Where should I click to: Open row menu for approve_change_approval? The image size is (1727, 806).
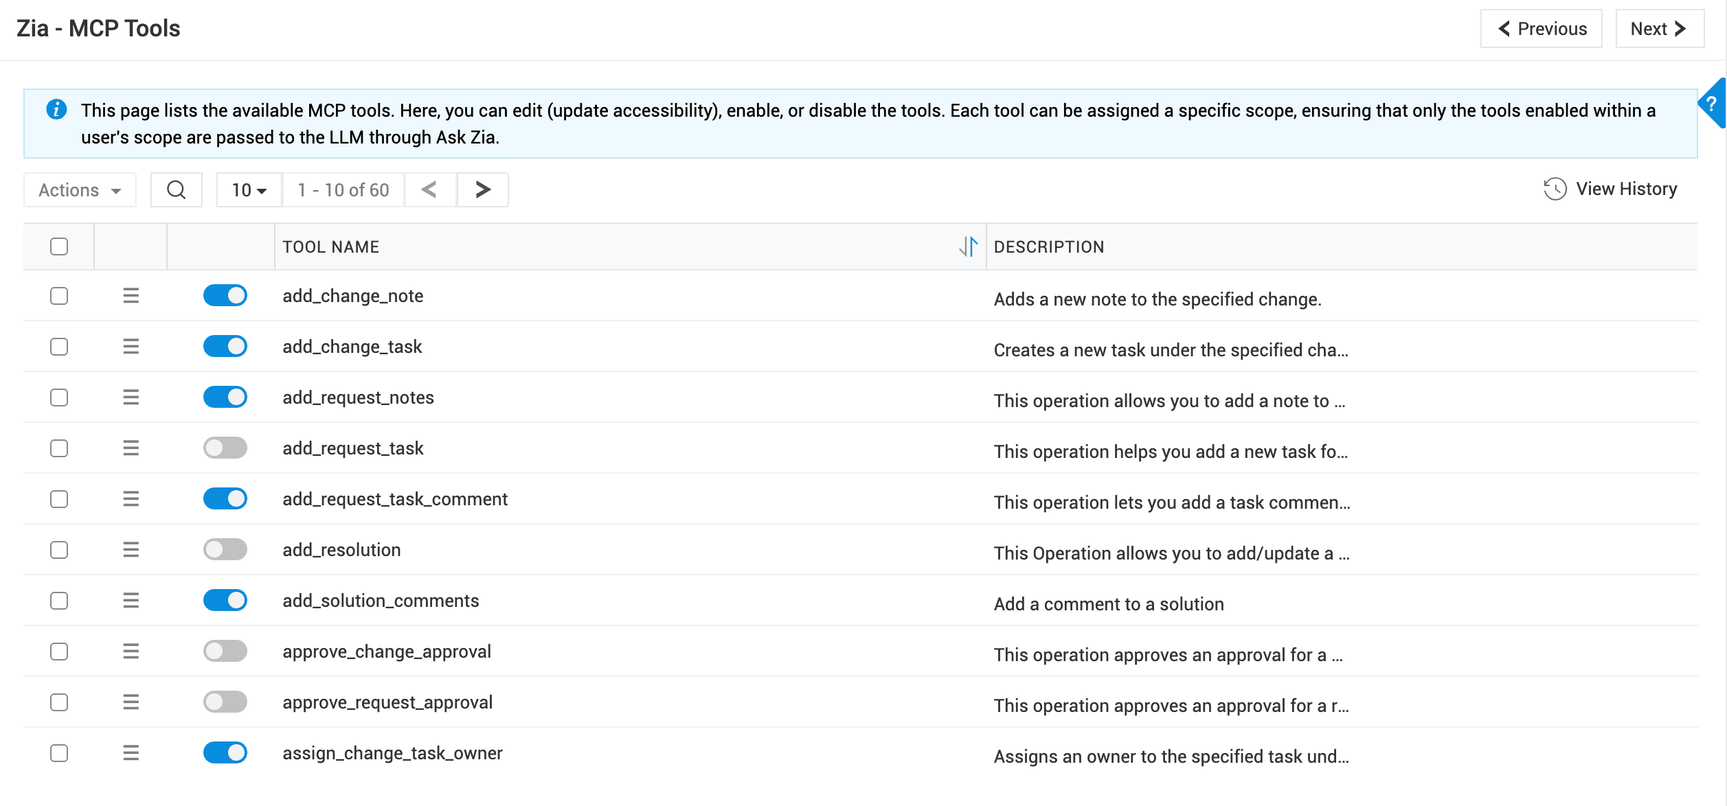(131, 652)
